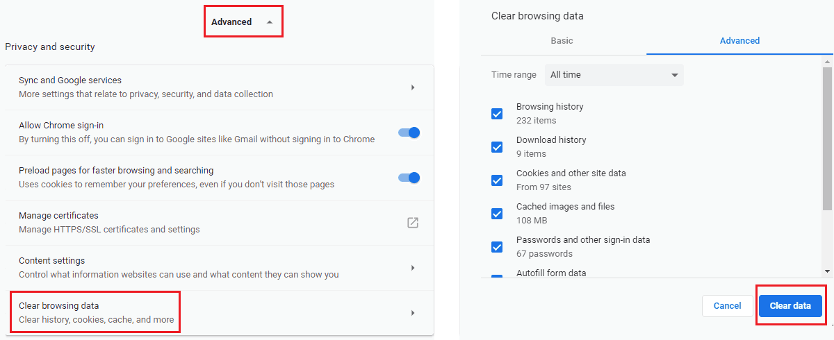
Task: Click the Clear data button
Action: (x=790, y=306)
